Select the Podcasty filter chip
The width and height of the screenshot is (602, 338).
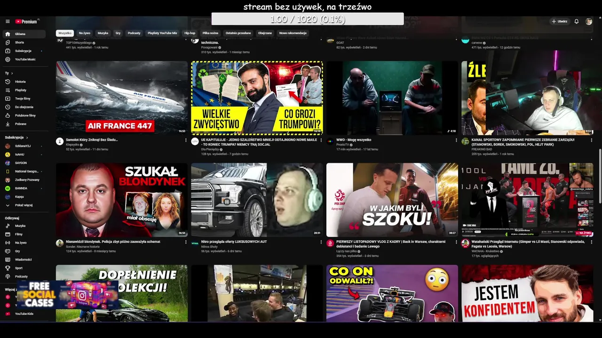pos(134,33)
